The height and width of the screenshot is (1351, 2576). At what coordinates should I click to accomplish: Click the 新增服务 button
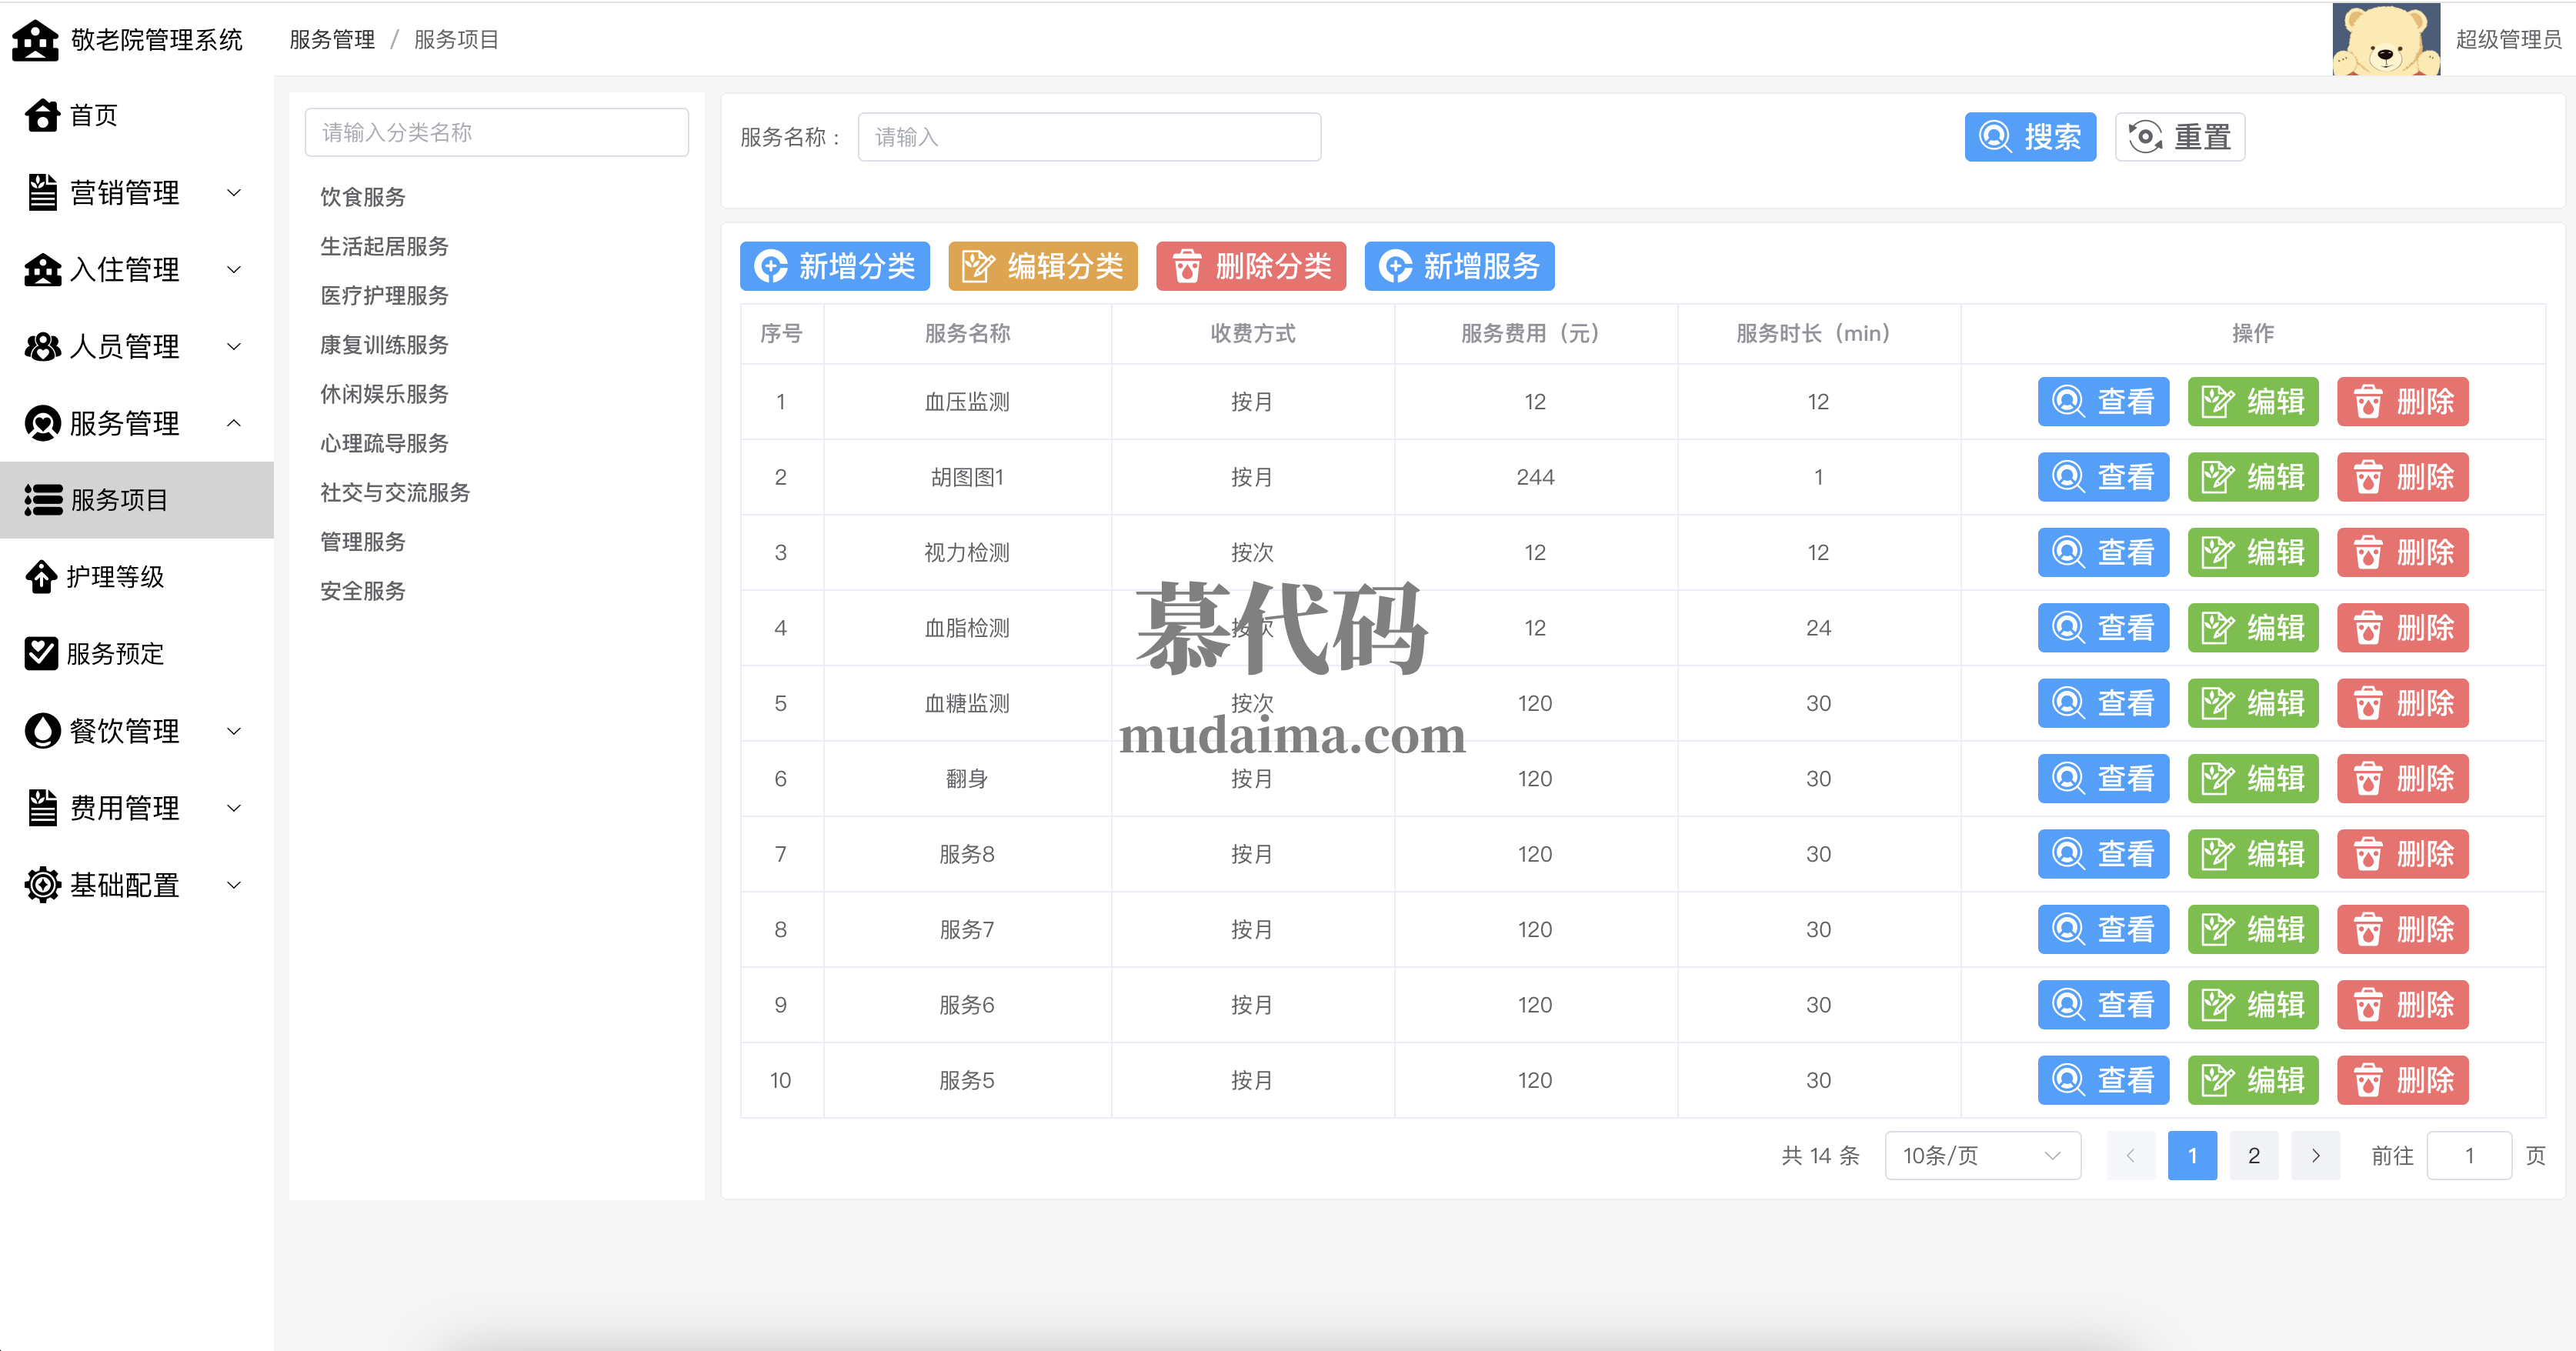pos(1458,266)
